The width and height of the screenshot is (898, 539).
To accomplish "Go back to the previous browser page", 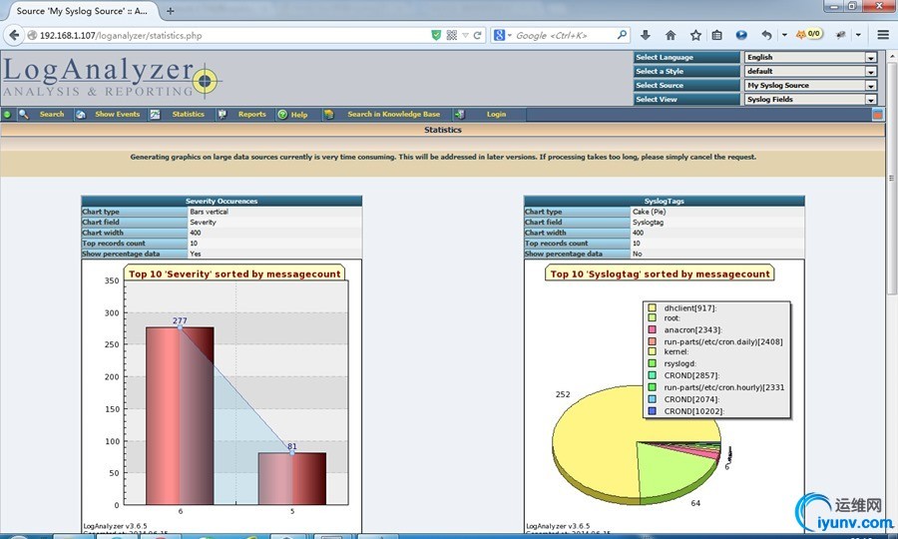I will pos(14,35).
